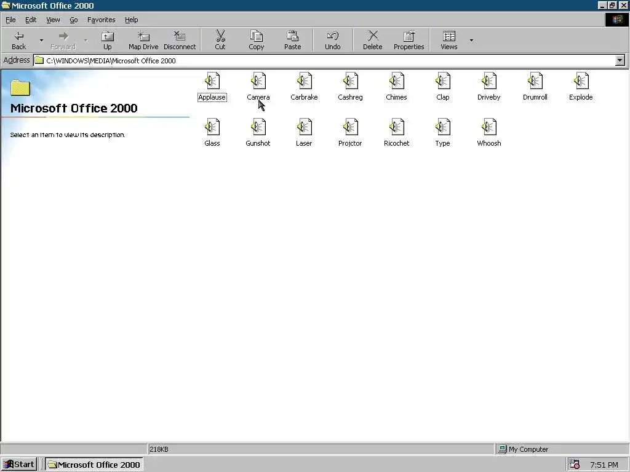Click Map Drive in the toolbar
Viewport: 630px width, 472px height.
click(x=143, y=40)
